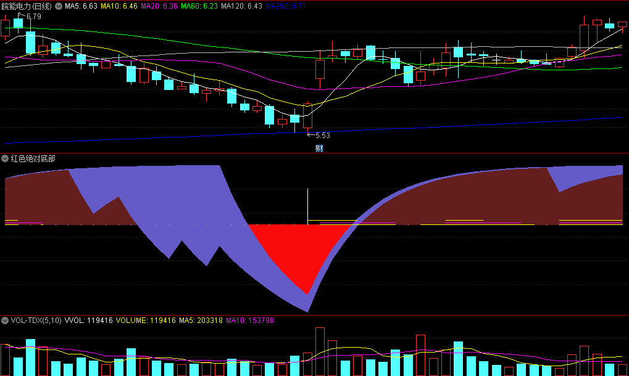Select the VOLUME: 119416 value
The width and height of the screenshot is (629, 376).
point(146,321)
